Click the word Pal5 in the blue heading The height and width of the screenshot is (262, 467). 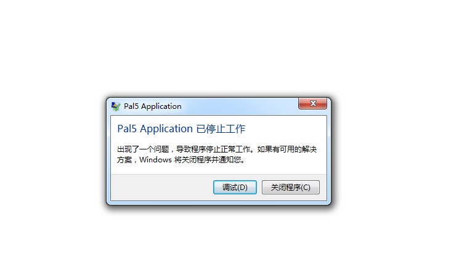(x=127, y=129)
